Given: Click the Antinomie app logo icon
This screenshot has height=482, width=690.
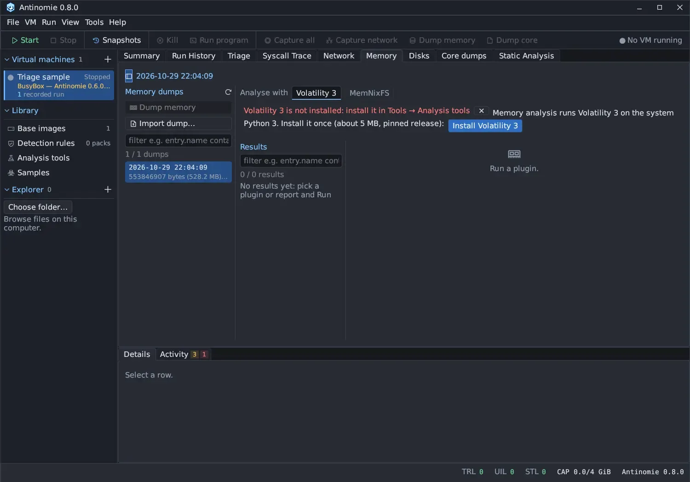Looking at the screenshot, I should pos(10,7).
